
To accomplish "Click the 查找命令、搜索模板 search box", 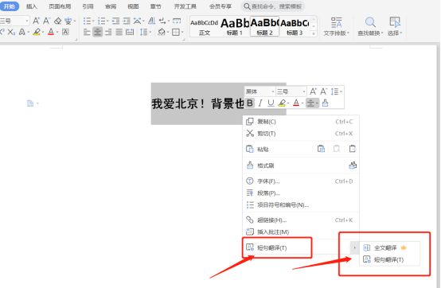I will pyautogui.click(x=273, y=6).
